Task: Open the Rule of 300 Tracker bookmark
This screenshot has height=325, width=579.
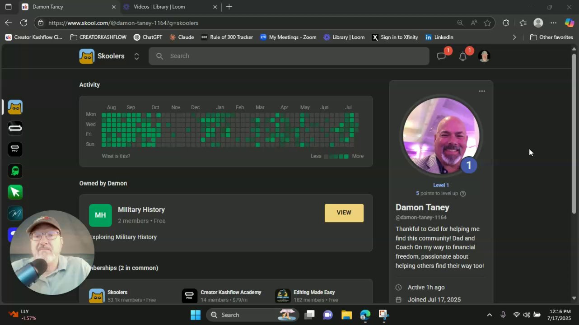Action: point(227,37)
